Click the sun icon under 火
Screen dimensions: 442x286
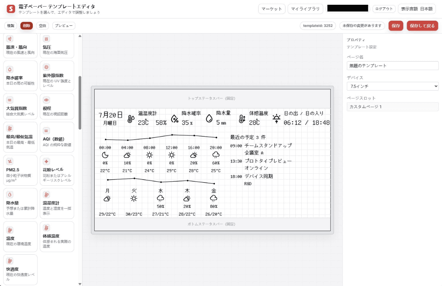[x=134, y=199]
